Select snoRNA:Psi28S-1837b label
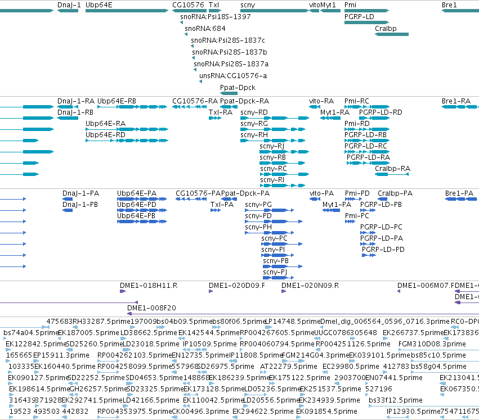Image resolution: width=479 pixels, height=420 pixels. pyautogui.click(x=230, y=52)
